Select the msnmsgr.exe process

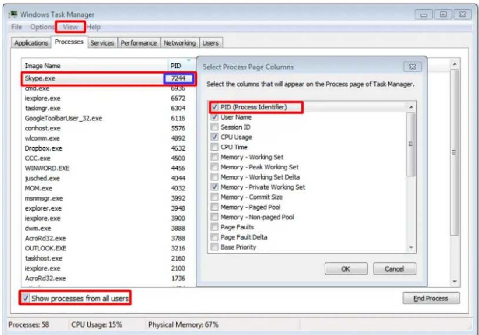(x=108, y=198)
